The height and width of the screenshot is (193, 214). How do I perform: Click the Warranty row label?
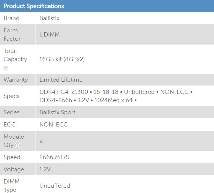pos(16,80)
